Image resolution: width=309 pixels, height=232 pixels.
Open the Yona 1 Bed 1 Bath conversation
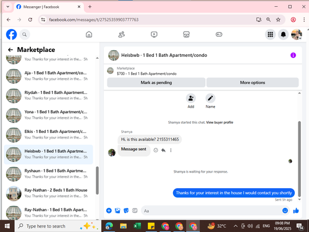coord(48,115)
